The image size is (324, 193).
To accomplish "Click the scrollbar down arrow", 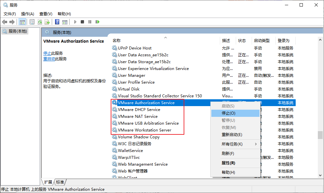I will coord(320,175).
